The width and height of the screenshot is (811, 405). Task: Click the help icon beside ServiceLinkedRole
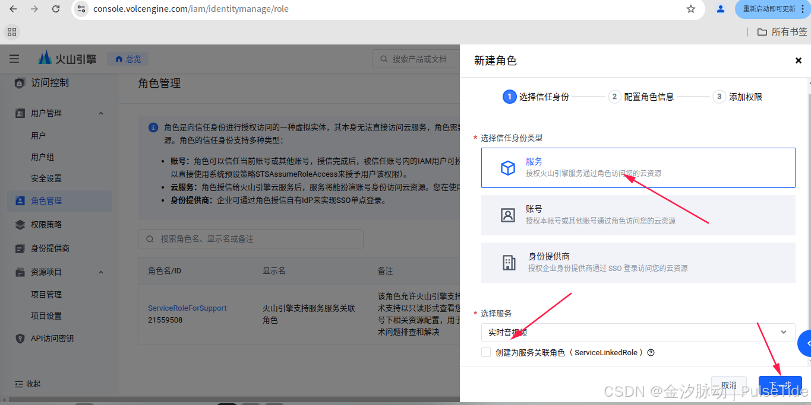point(651,352)
